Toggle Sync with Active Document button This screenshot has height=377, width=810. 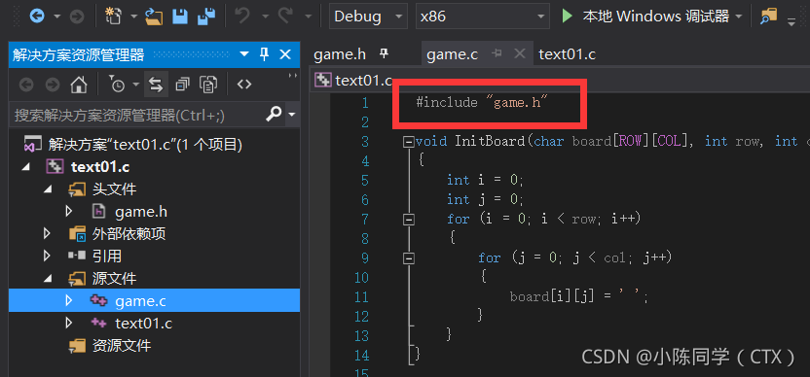point(156,85)
